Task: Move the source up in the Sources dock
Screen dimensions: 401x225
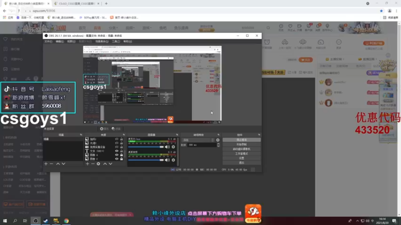Action: pos(105,164)
